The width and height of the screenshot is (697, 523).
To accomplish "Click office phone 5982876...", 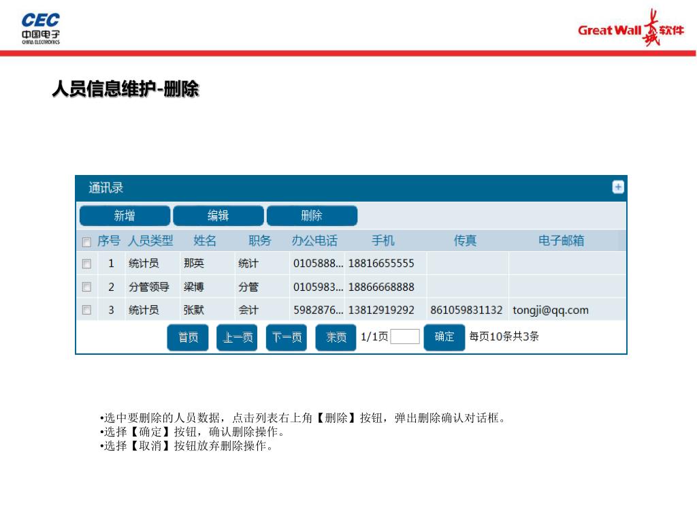I will click(x=319, y=310).
